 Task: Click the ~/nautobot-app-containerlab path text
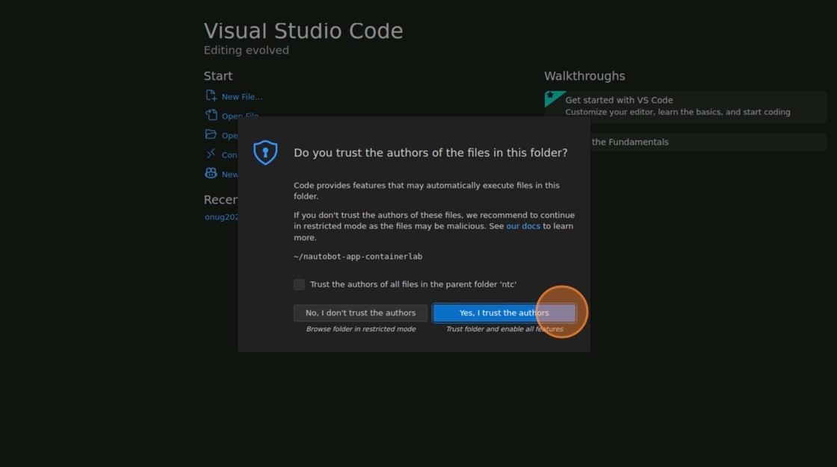pos(358,257)
